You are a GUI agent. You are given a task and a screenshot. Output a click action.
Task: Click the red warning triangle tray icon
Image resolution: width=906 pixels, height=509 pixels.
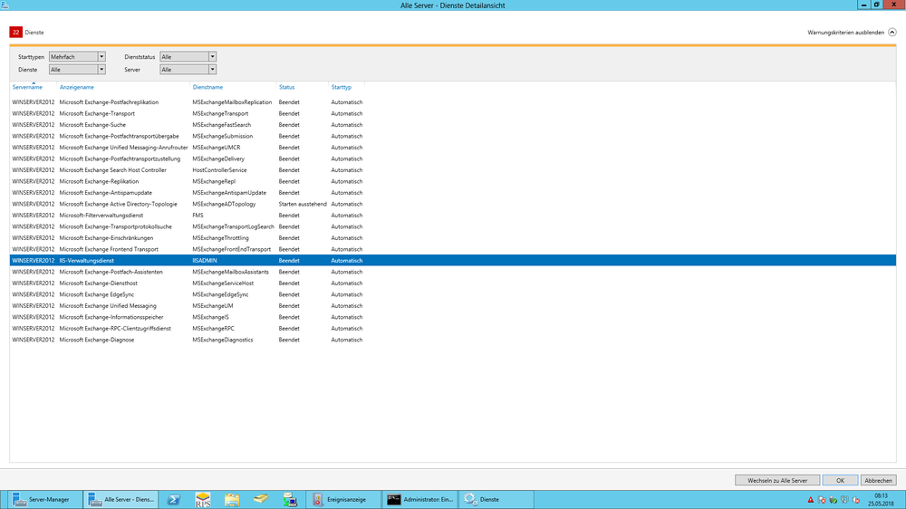[811, 500]
